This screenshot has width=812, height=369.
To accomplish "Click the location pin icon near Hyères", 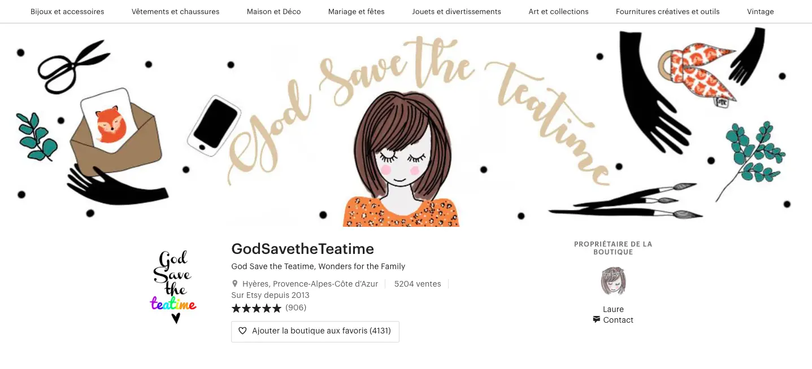I will click(x=235, y=284).
